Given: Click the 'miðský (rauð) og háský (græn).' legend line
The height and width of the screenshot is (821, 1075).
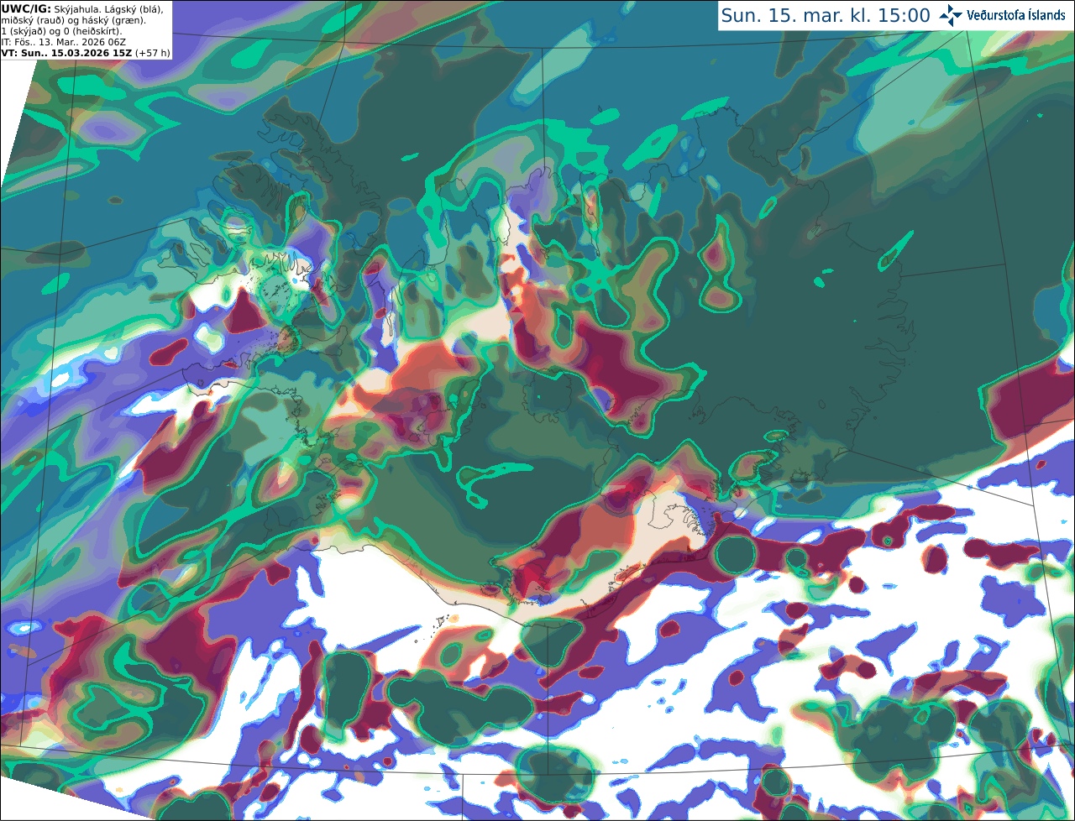Looking at the screenshot, I should point(73,19).
